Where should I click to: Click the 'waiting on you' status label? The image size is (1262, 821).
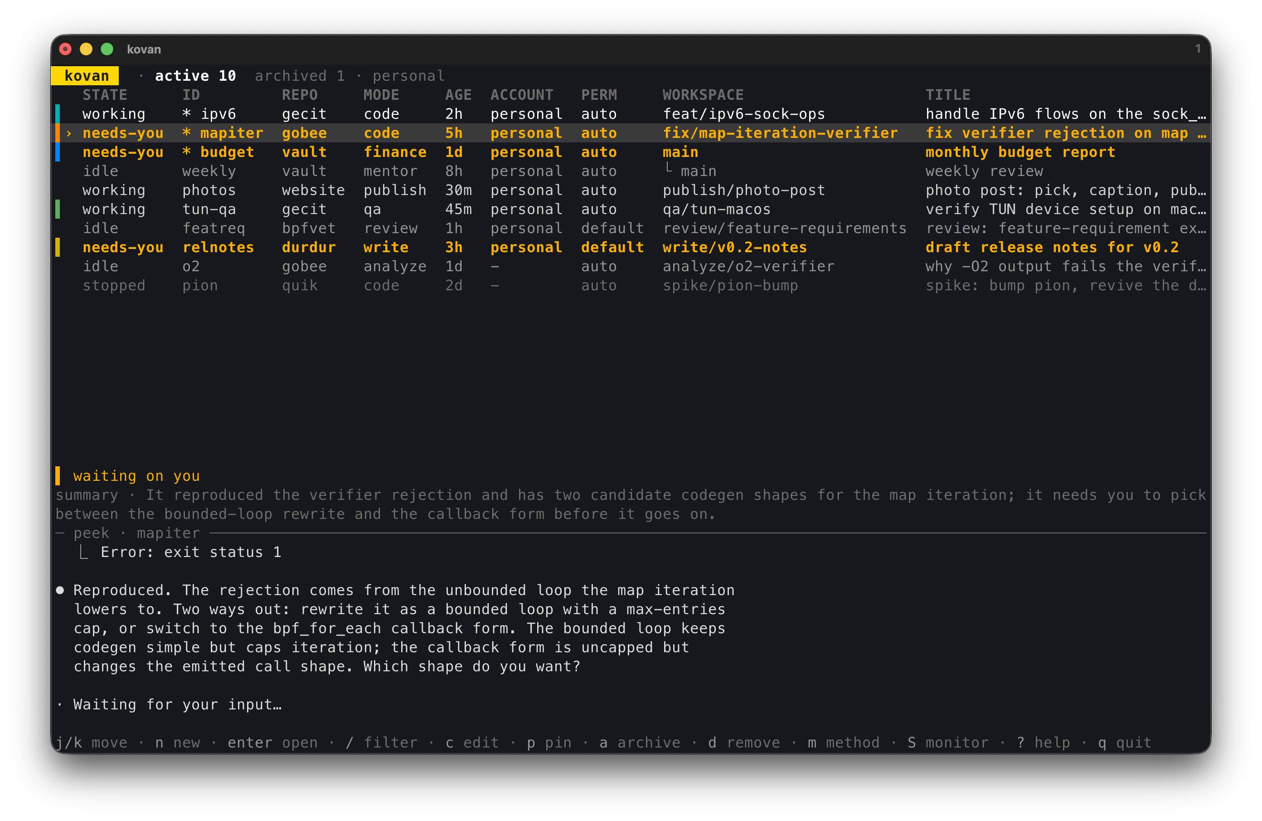136,476
